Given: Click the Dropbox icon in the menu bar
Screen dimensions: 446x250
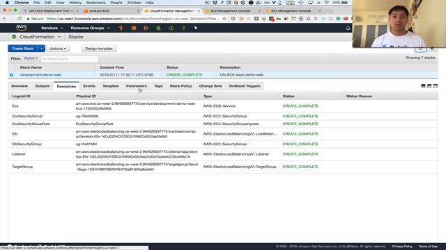Looking at the screenshot, I should click(215, 3).
